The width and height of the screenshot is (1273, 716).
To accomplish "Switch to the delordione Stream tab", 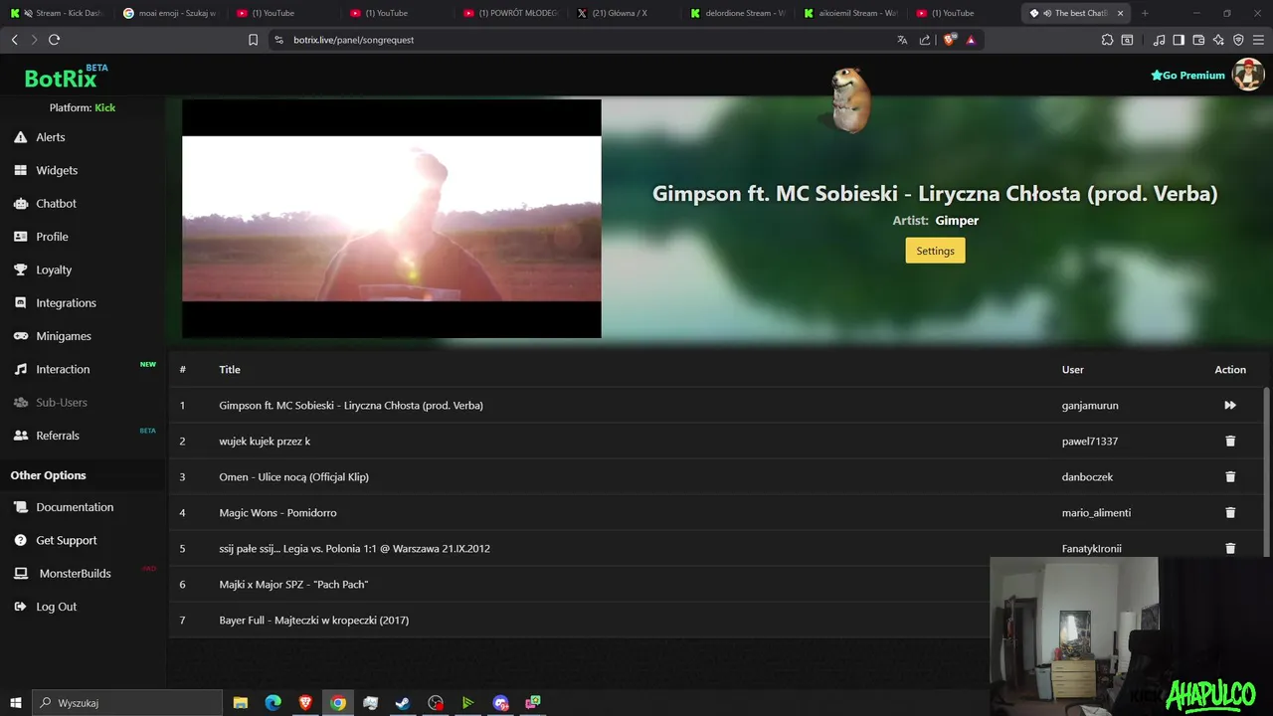I will tap(738, 13).
